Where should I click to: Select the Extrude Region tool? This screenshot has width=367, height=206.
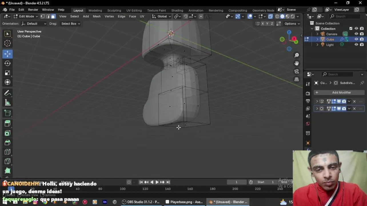(x=7, y=124)
